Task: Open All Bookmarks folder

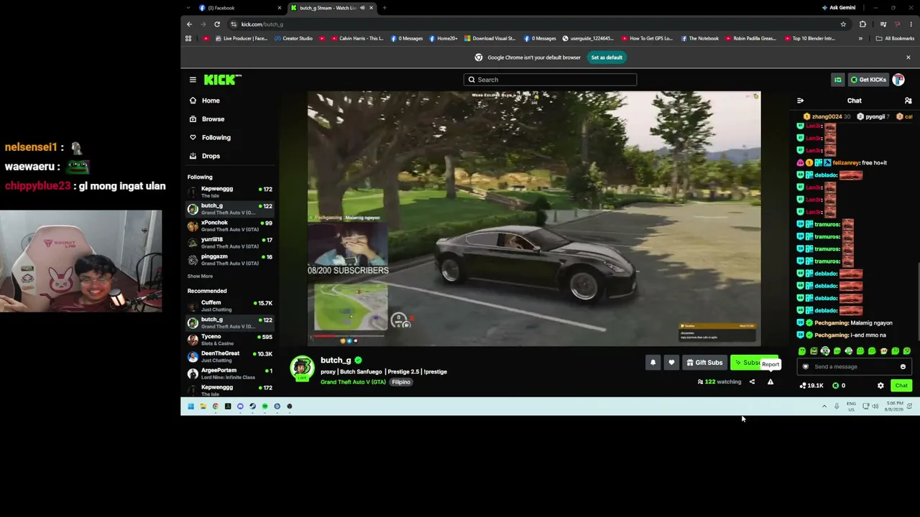Action: tap(895, 39)
